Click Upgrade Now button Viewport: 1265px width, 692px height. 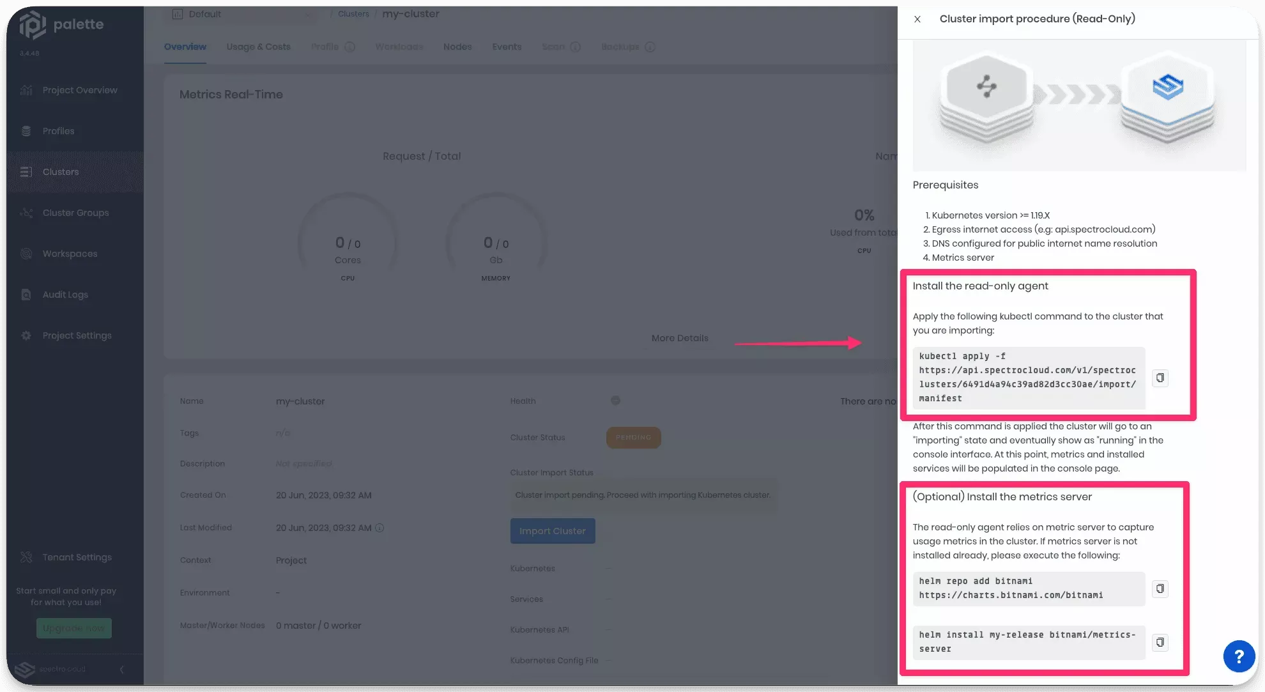[x=73, y=628]
